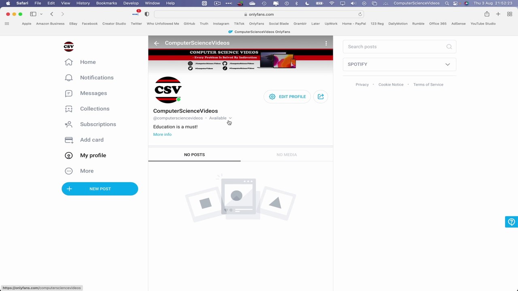The height and width of the screenshot is (291, 518).
Task: Open the Apple menu
Action: [8, 3]
